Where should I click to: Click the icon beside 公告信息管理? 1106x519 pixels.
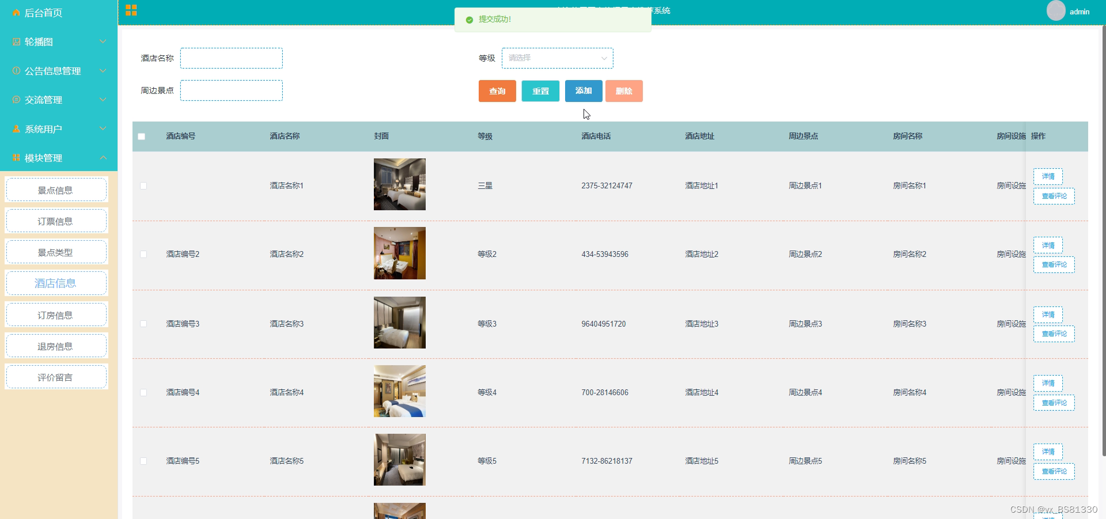click(16, 70)
